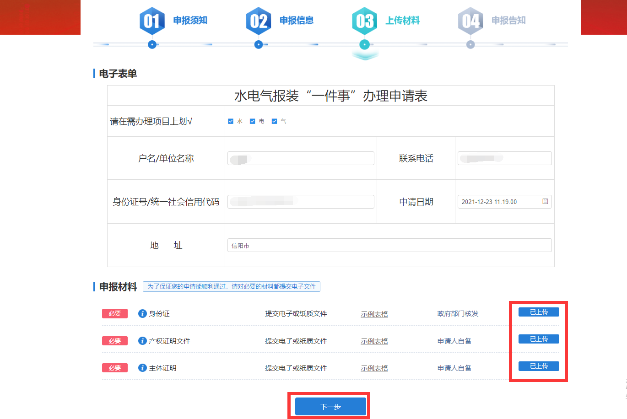Untick the 气 checkbox
627x419 pixels.
pos(274,121)
